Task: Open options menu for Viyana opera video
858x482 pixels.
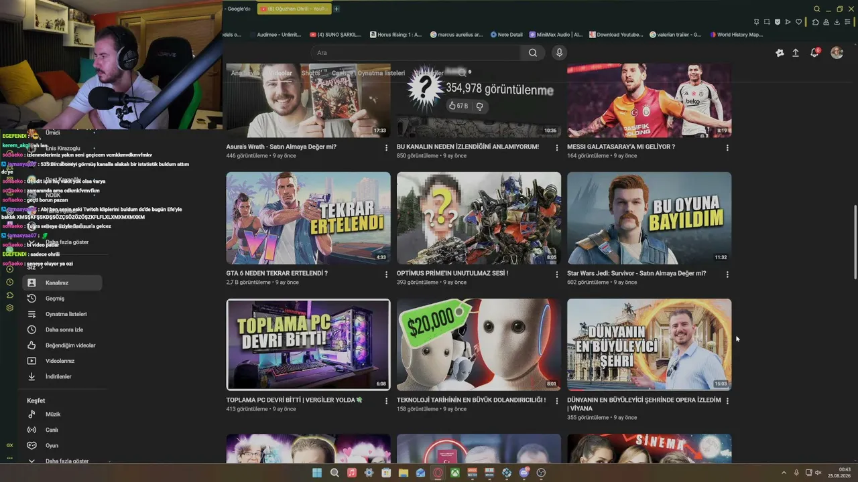Action: pos(727,401)
